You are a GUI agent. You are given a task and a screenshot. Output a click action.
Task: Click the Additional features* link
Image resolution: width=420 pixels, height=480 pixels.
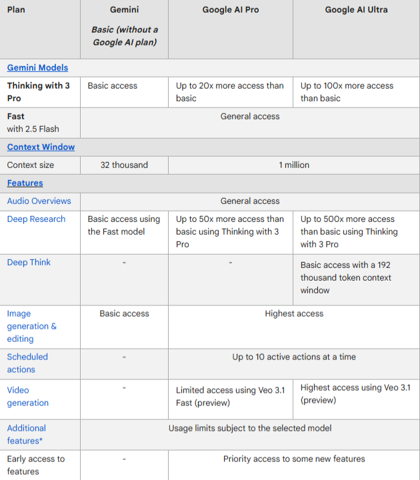[27, 434]
